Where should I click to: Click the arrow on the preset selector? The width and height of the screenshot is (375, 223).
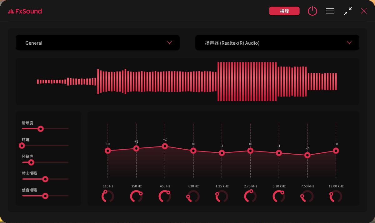[x=170, y=42]
